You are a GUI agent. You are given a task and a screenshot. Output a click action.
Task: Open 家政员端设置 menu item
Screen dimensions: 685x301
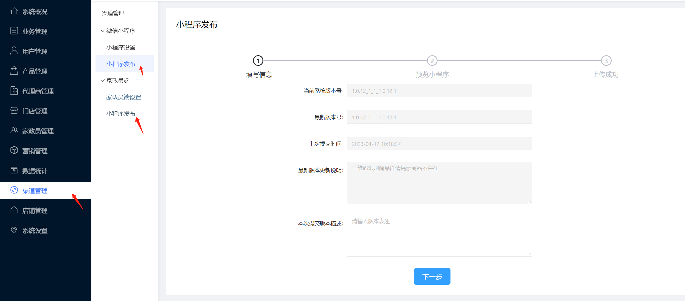click(x=123, y=97)
